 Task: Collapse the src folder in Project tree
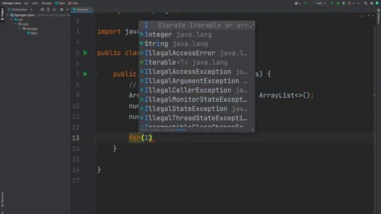click(11, 20)
